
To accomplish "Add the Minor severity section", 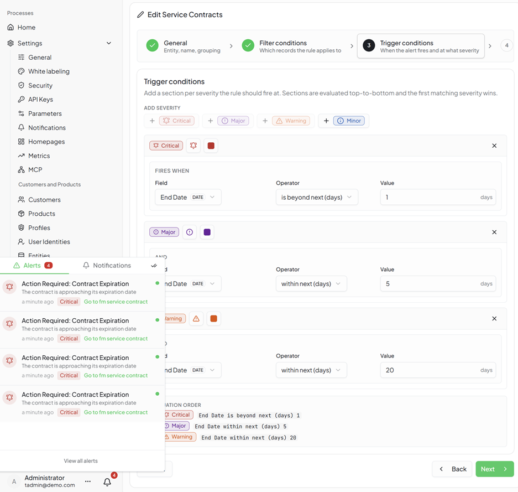I will click(x=343, y=121).
